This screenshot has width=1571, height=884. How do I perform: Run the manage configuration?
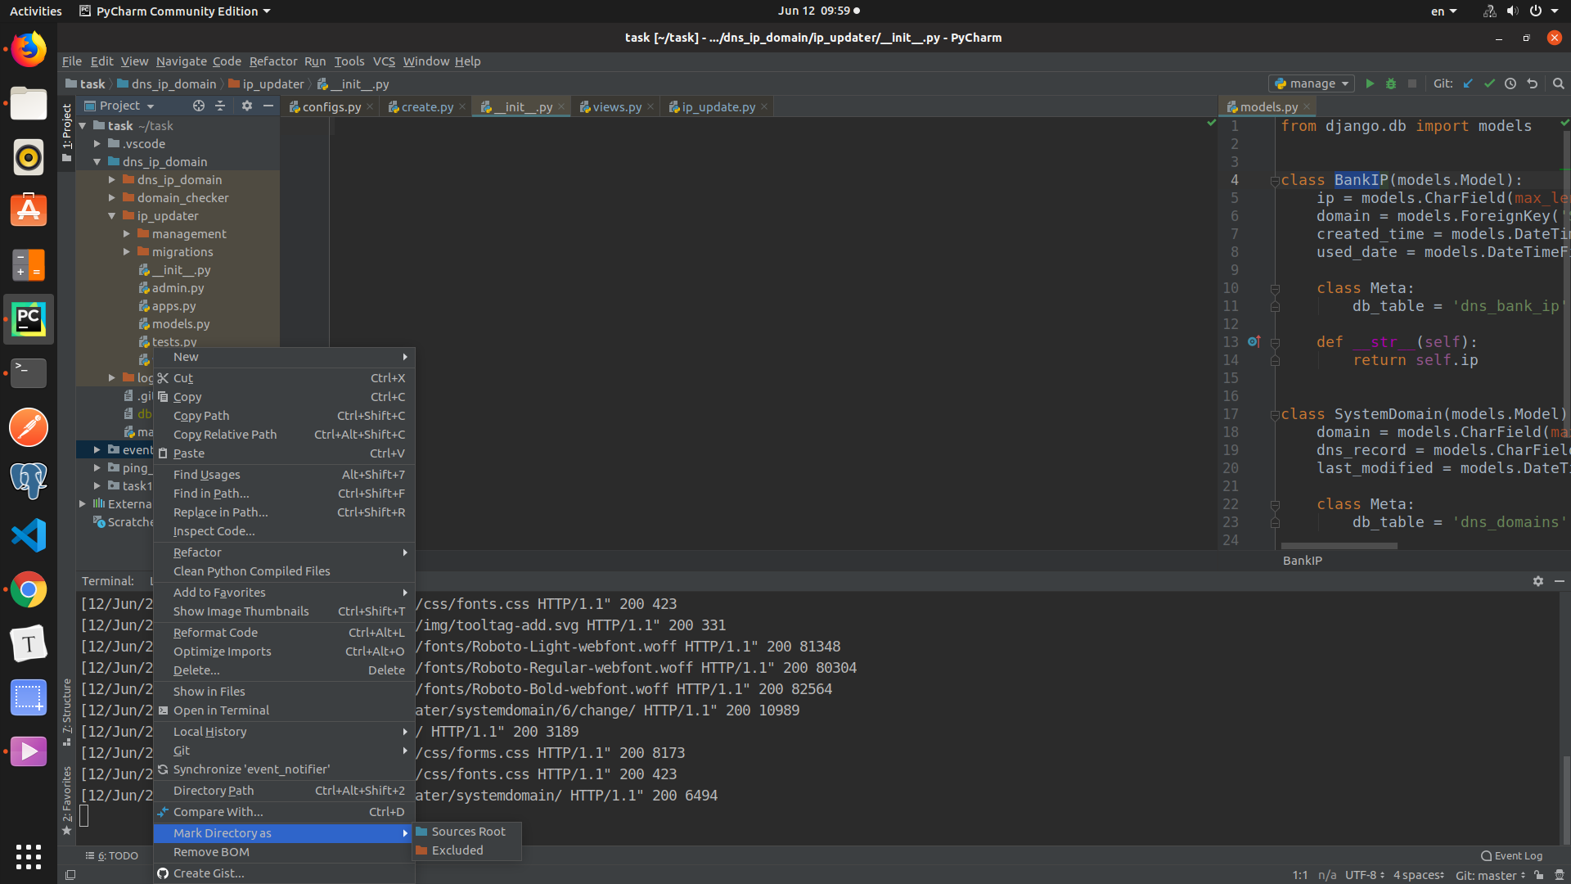click(x=1369, y=83)
